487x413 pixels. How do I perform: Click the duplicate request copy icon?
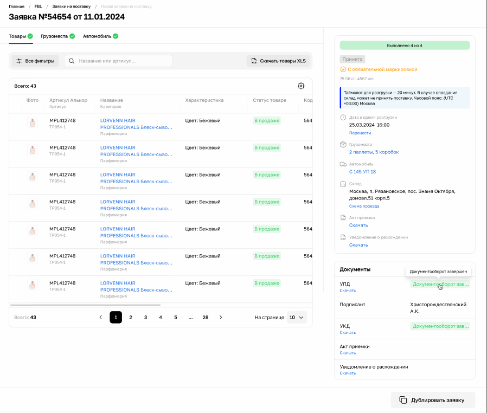(x=403, y=400)
